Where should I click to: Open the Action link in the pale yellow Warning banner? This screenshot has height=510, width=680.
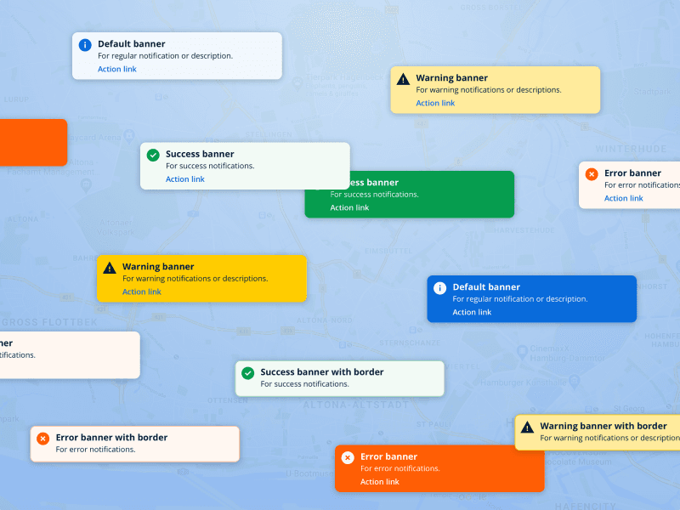click(x=435, y=103)
